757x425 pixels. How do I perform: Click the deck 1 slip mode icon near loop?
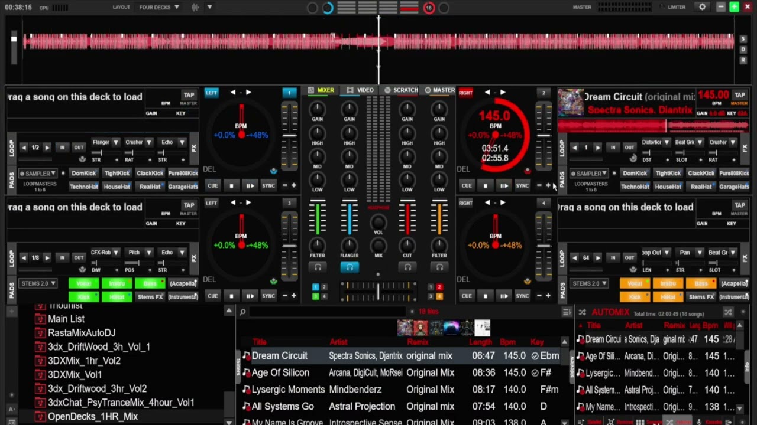coord(82,159)
